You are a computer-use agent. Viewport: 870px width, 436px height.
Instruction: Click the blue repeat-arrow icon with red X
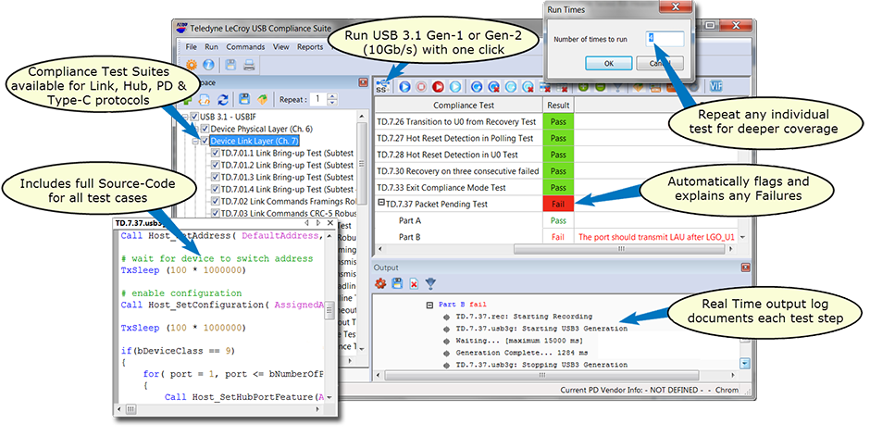494,86
